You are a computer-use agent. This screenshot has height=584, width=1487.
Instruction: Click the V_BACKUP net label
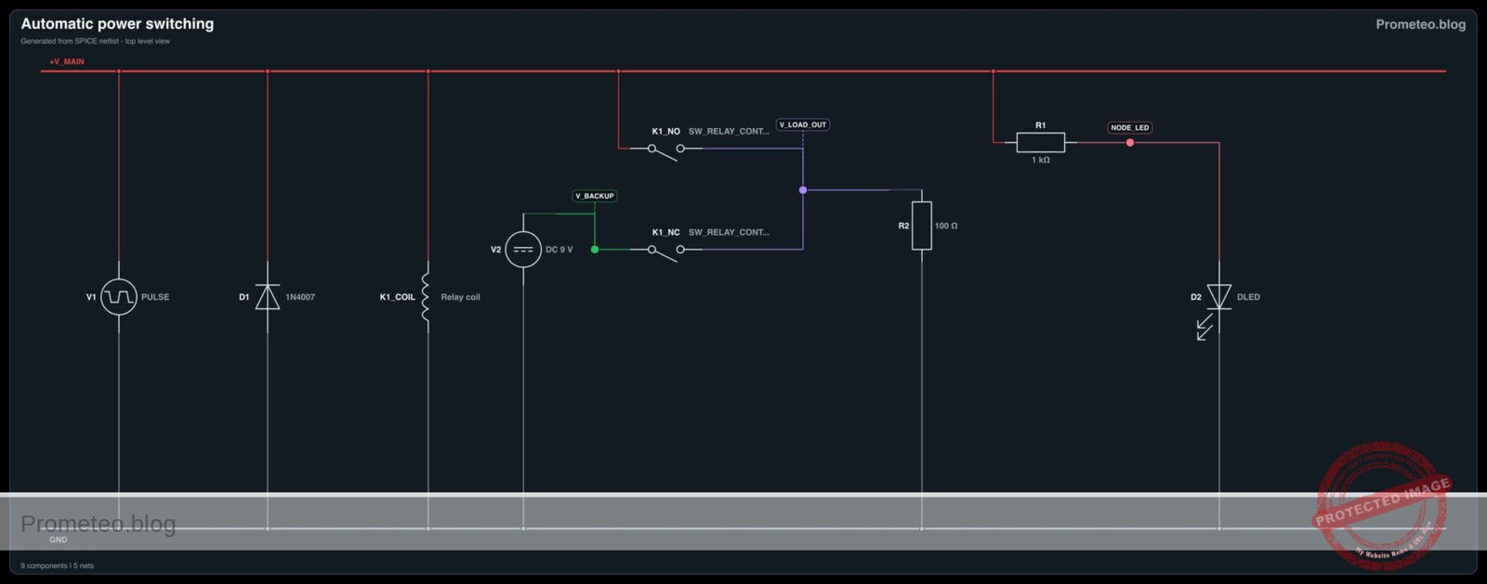tap(595, 196)
